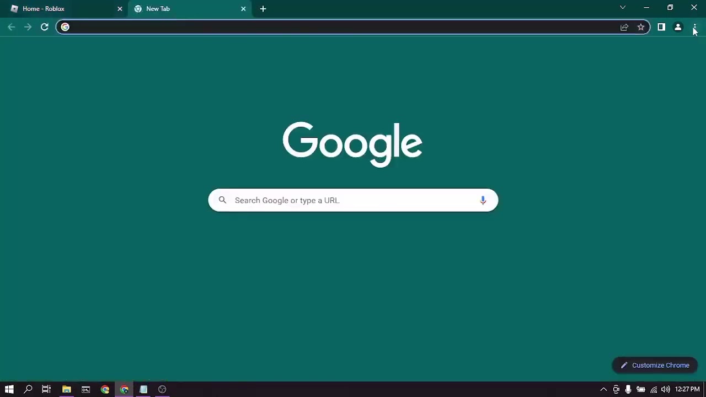Open battery status in system tray
The height and width of the screenshot is (397, 706).
(x=641, y=389)
